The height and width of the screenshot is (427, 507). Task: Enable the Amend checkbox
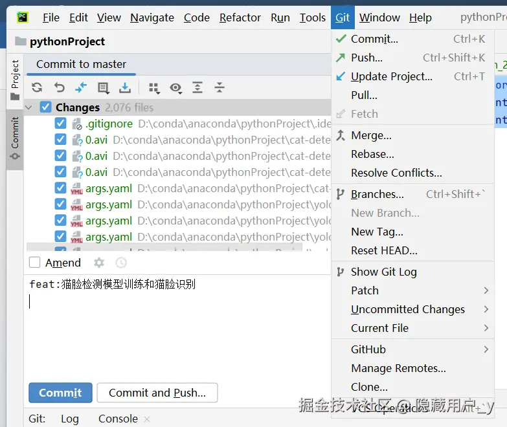click(34, 263)
